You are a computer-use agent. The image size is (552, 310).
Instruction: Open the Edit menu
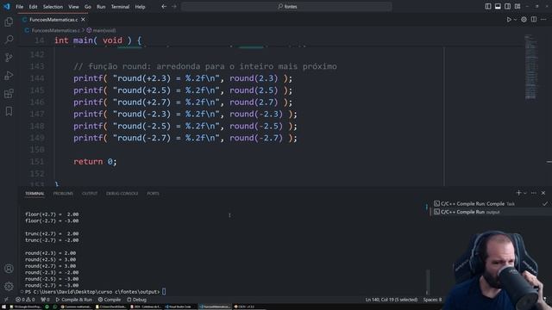(x=33, y=7)
